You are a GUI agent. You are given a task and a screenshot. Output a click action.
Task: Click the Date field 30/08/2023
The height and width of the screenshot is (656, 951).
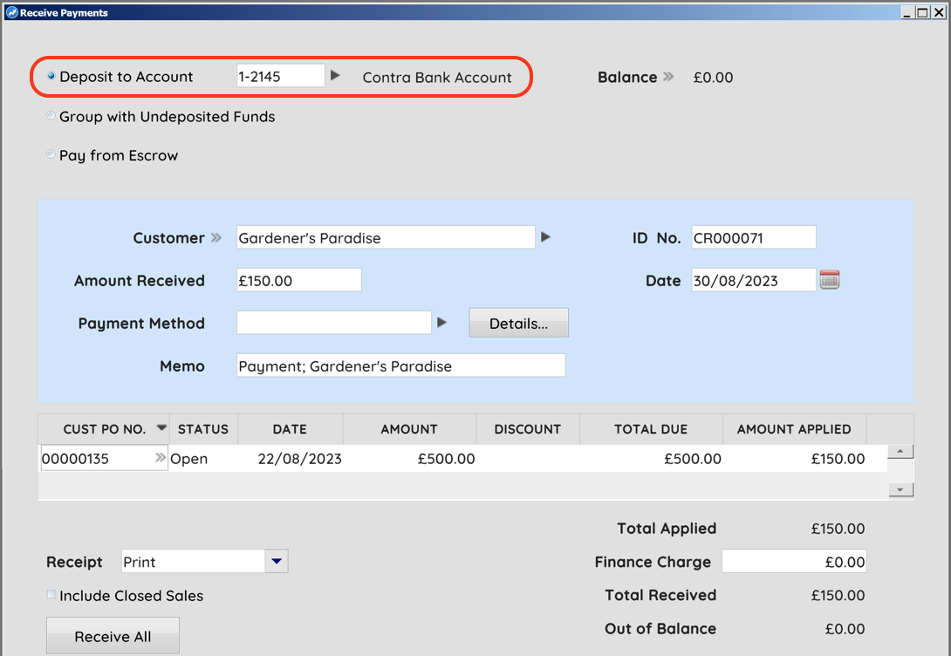[x=754, y=280]
